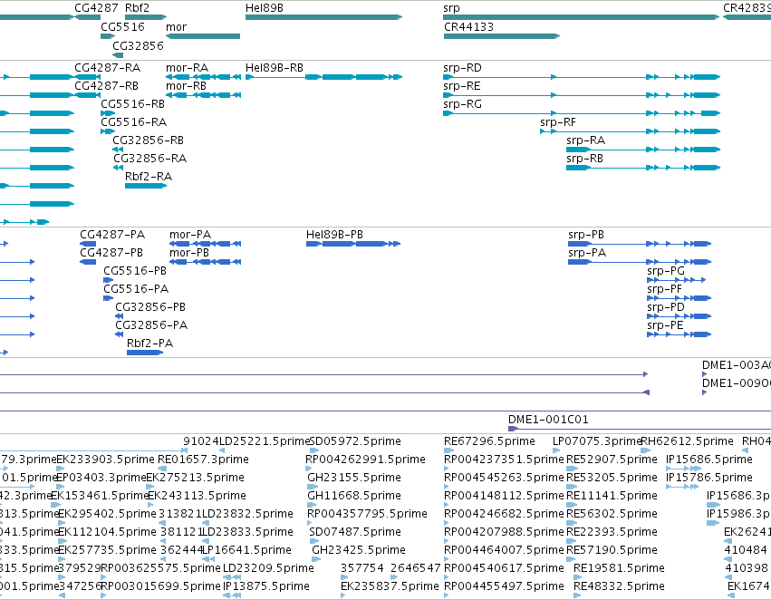Open the srp-RA transcript label
Image resolution: width=771 pixels, height=600 pixels.
[x=585, y=140]
